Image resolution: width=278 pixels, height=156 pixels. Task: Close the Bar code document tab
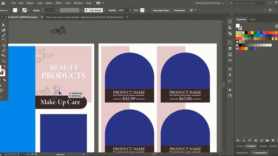(x=127, y=17)
